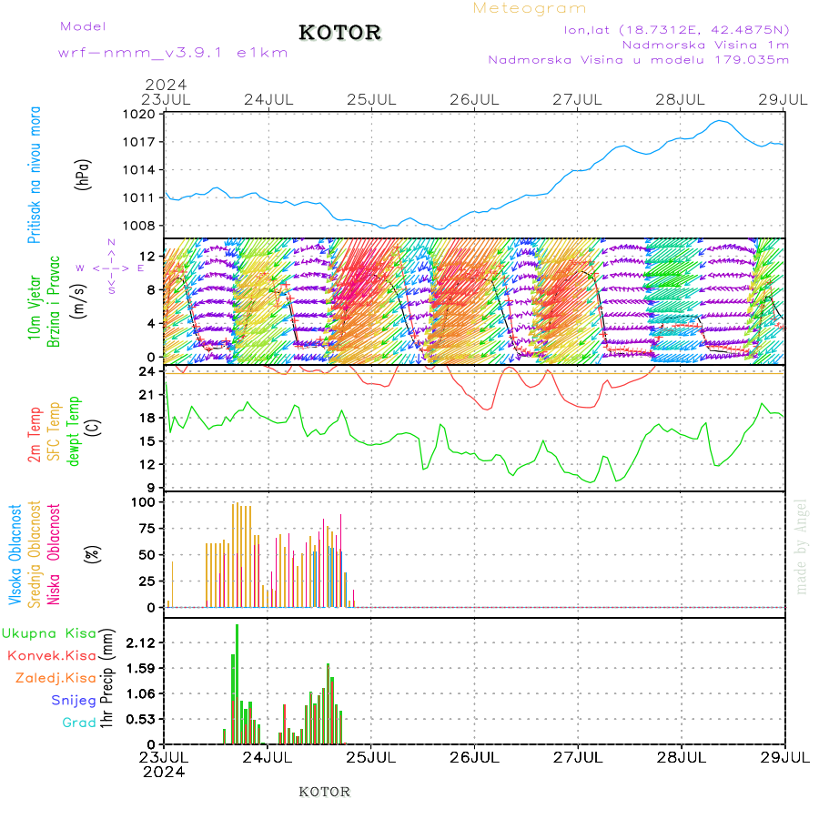This screenshot has height=819, width=819.
Task: Select the SFC Temp legend label
Action: (54, 431)
